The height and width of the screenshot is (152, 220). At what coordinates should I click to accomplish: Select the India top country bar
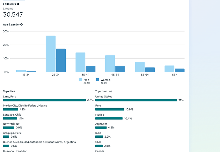coord(99,136)
